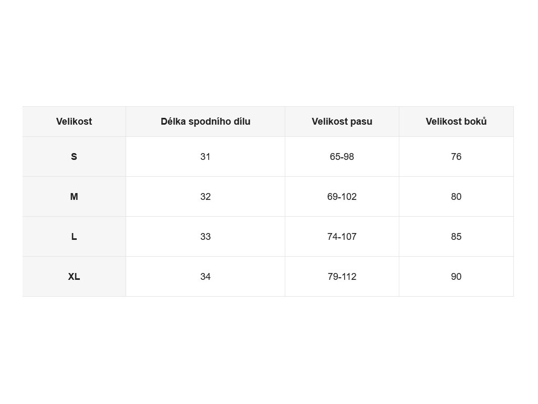This screenshot has height=404, width=538.
Task: Select the length value 32
Action: coord(205,197)
